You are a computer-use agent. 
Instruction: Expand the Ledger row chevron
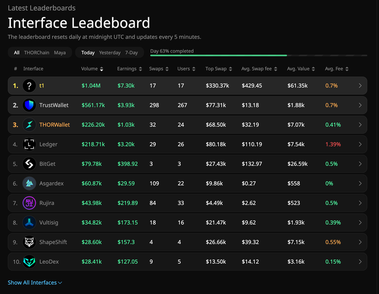tap(360, 144)
